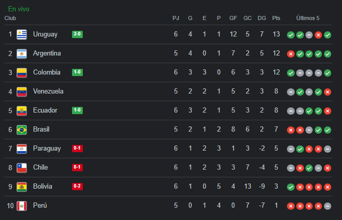Open Bolivia's 0-2 live score badge
This screenshot has width=342, height=220.
(77, 187)
